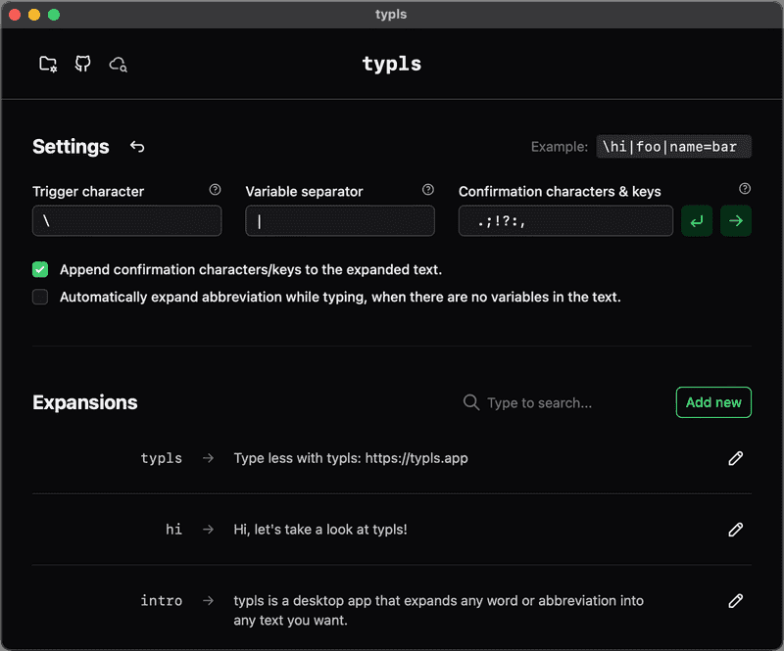Click the Expansions heading

click(85, 402)
